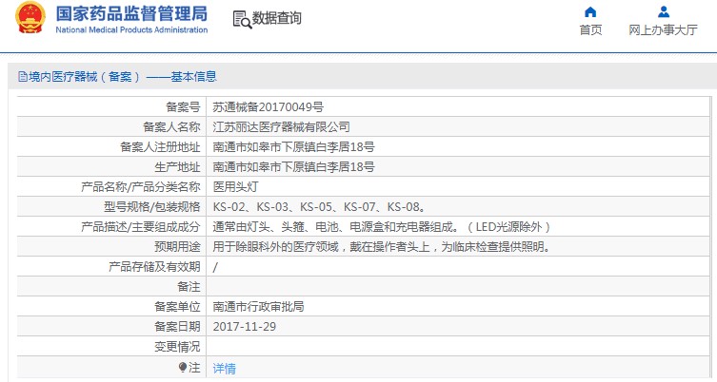Open the 数据查询 search icon
This screenshot has width=717, height=382.
242,19
